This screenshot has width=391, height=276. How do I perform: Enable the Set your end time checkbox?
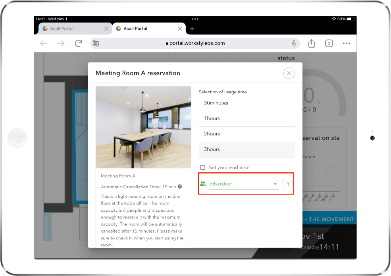click(x=203, y=168)
